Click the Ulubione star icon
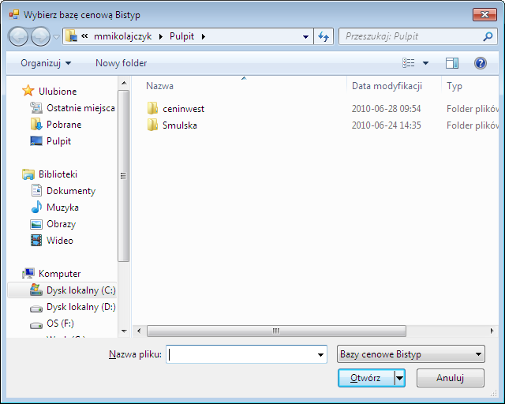505x404 pixels. [28, 91]
